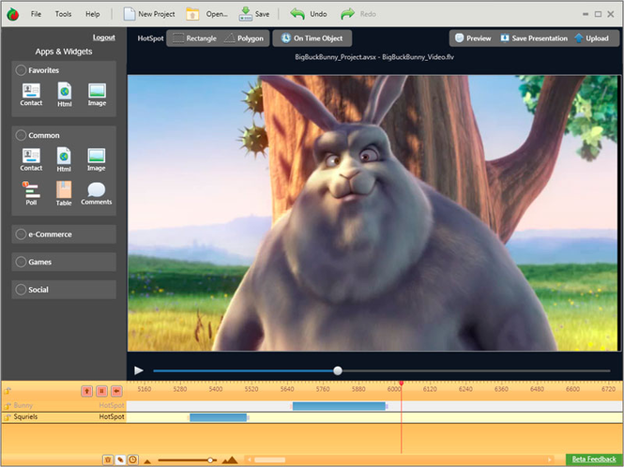Click 6000 on the timeline ruler

(x=394, y=389)
